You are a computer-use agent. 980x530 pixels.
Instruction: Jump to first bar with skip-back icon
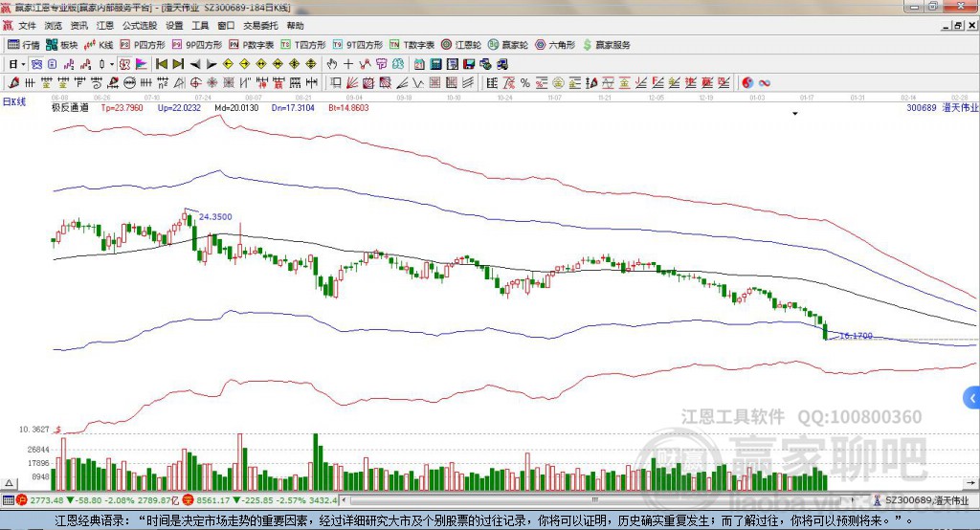coord(162,64)
